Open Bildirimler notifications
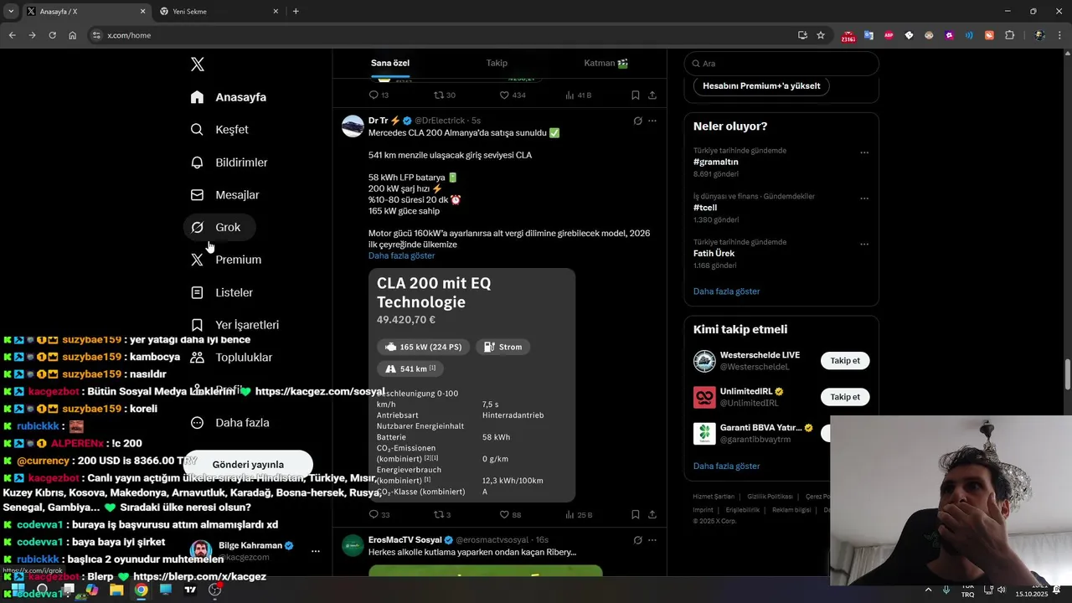The image size is (1072, 603). tap(229, 162)
